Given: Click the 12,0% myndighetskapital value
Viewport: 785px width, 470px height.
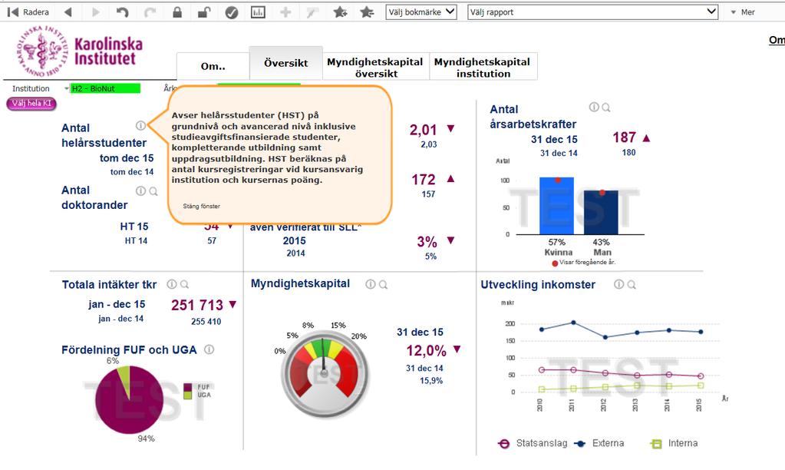Looking at the screenshot, I should point(426,350).
